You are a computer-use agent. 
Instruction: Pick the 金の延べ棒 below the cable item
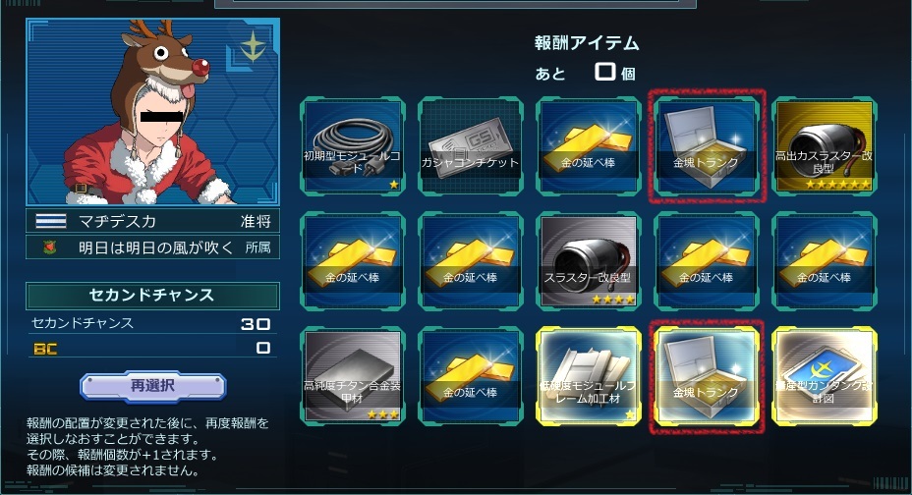click(353, 261)
